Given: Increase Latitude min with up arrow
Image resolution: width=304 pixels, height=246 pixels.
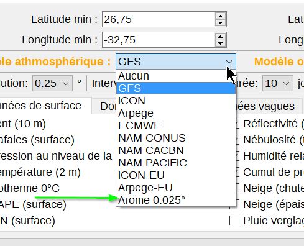Looking at the screenshot, I should click(x=220, y=16).
